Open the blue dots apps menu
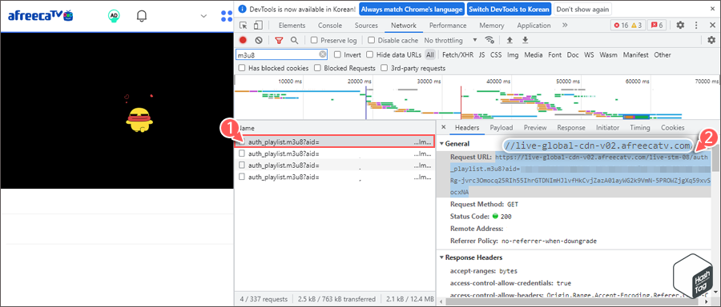 pyautogui.click(x=227, y=17)
